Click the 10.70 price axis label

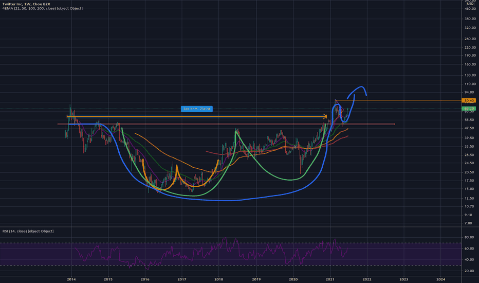tap(469, 206)
